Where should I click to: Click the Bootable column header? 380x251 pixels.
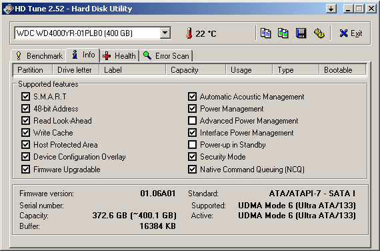pos(343,70)
